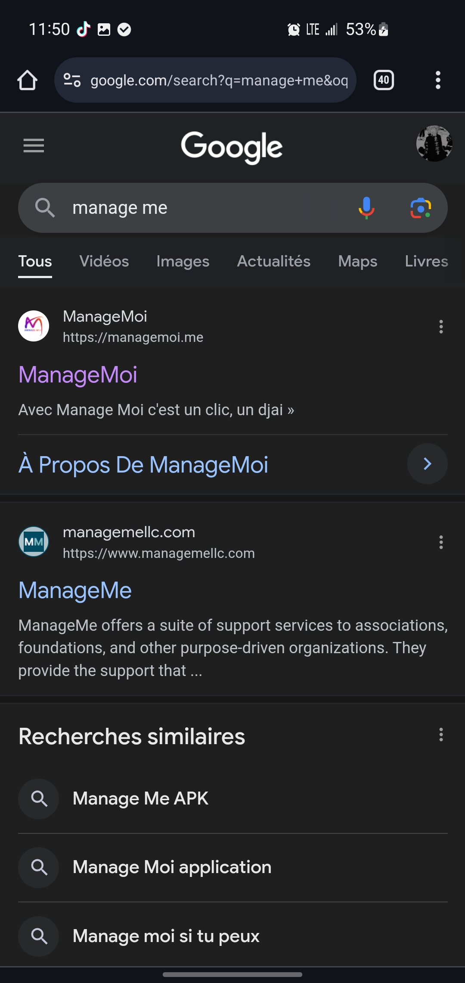The width and height of the screenshot is (465, 983).
Task: Open site info icon in address bar
Action: coord(72,80)
